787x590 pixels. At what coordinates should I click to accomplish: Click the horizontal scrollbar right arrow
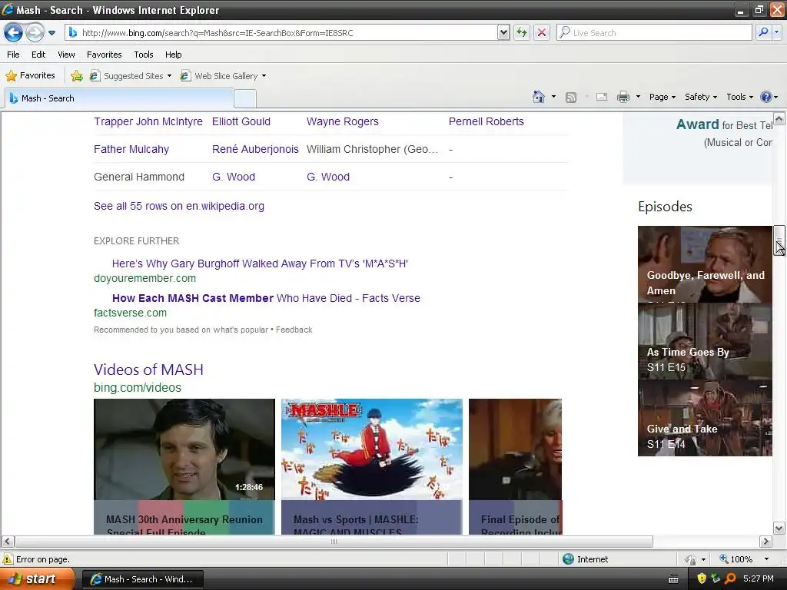coord(765,542)
